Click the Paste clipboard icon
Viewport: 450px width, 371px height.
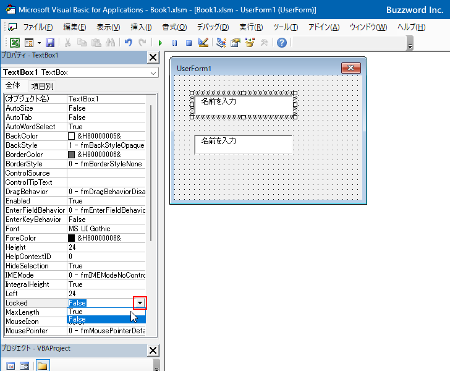[x=96, y=43]
